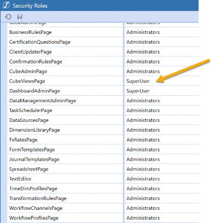Click Administrators value for FxRatesPage
This screenshot has height=223, width=211.
(x=143, y=140)
